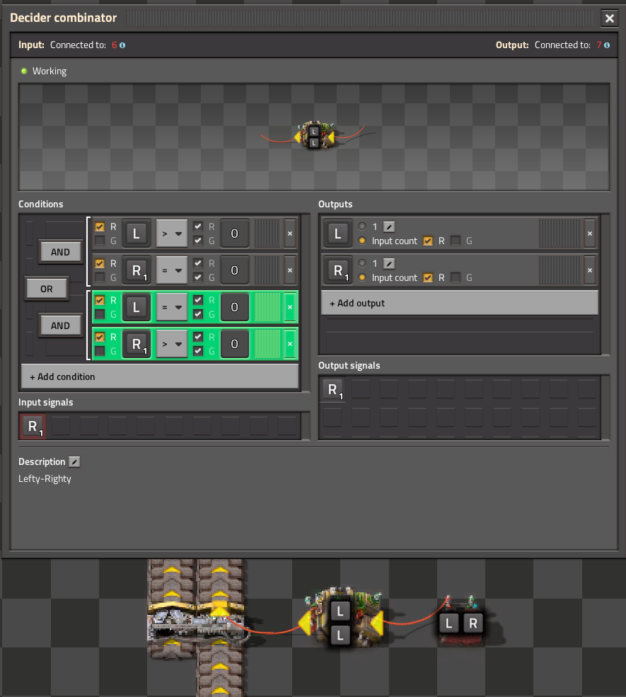Click the L signal in the L > 0 condition
626x697 pixels.
point(137,234)
